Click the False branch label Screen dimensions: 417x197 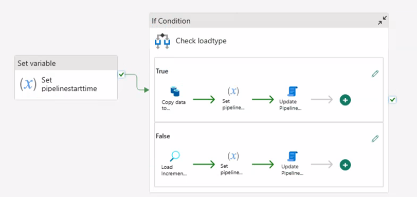click(x=163, y=136)
